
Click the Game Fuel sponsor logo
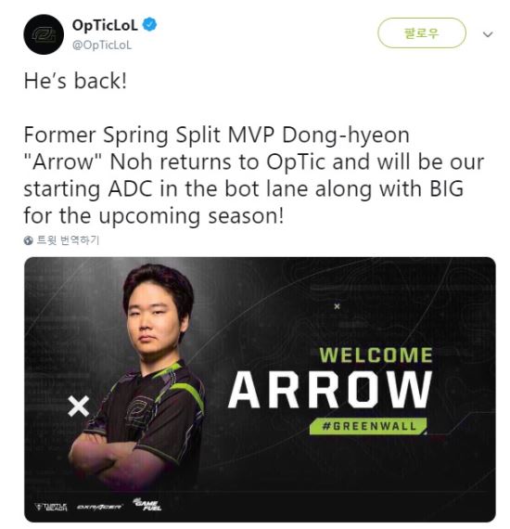pos(147,504)
